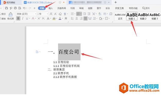
Task: Click the Redo arrow icon
Action: pos(30,8)
